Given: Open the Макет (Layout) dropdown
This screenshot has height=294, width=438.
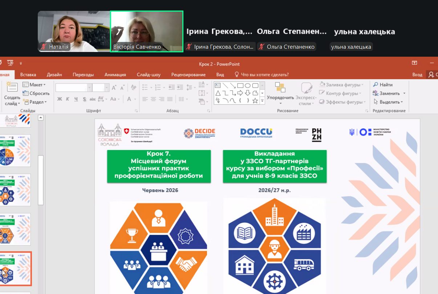Looking at the screenshot, I should pos(35,85).
